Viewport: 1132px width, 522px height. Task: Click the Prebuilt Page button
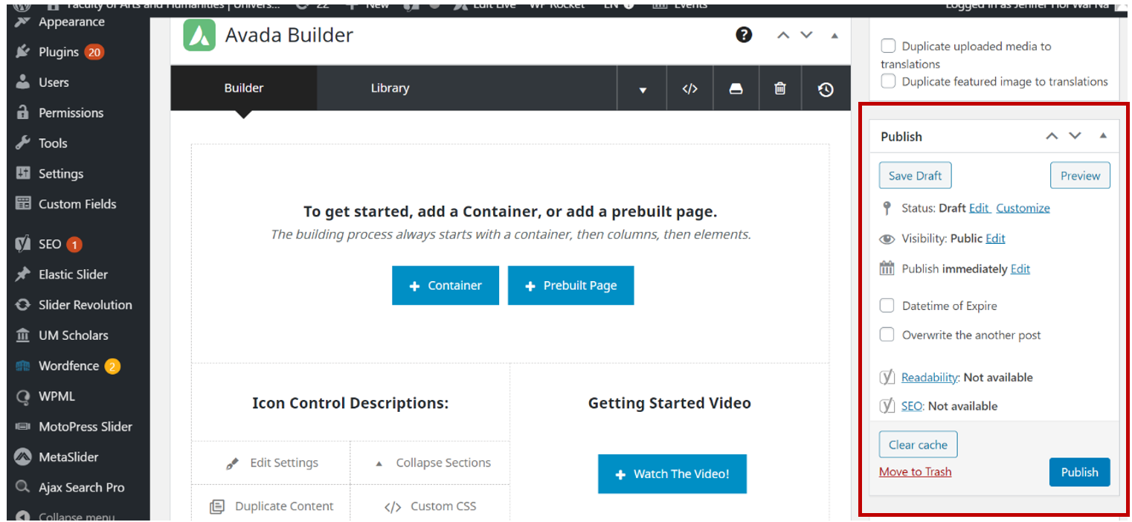coord(571,286)
